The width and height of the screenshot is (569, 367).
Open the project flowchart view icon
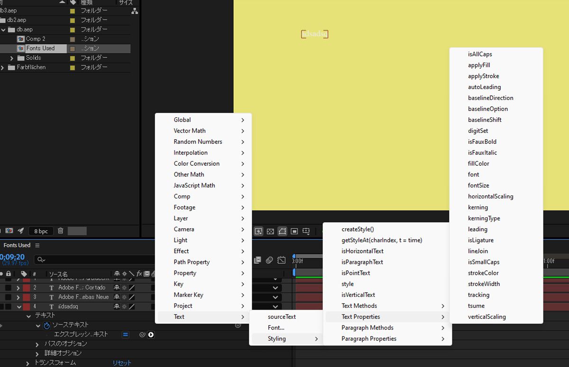[135, 11]
